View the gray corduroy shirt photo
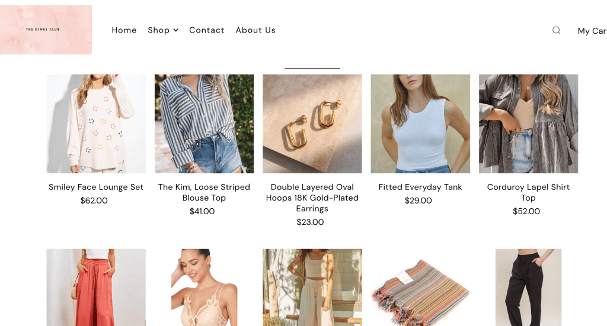This screenshot has height=326, width=607. pyautogui.click(x=528, y=124)
